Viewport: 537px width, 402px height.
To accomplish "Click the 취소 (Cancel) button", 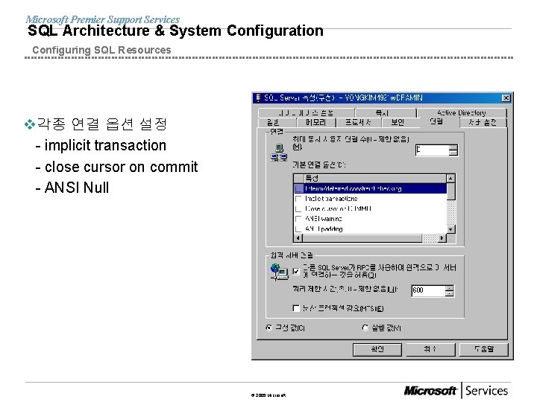I will pos(430,349).
